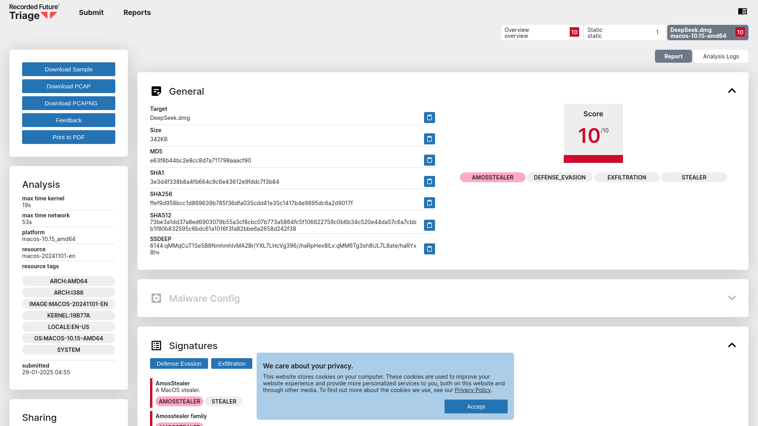This screenshot has height=426, width=758.
Task: Click the DEFENSE_EVASION tag
Action: 560,177
